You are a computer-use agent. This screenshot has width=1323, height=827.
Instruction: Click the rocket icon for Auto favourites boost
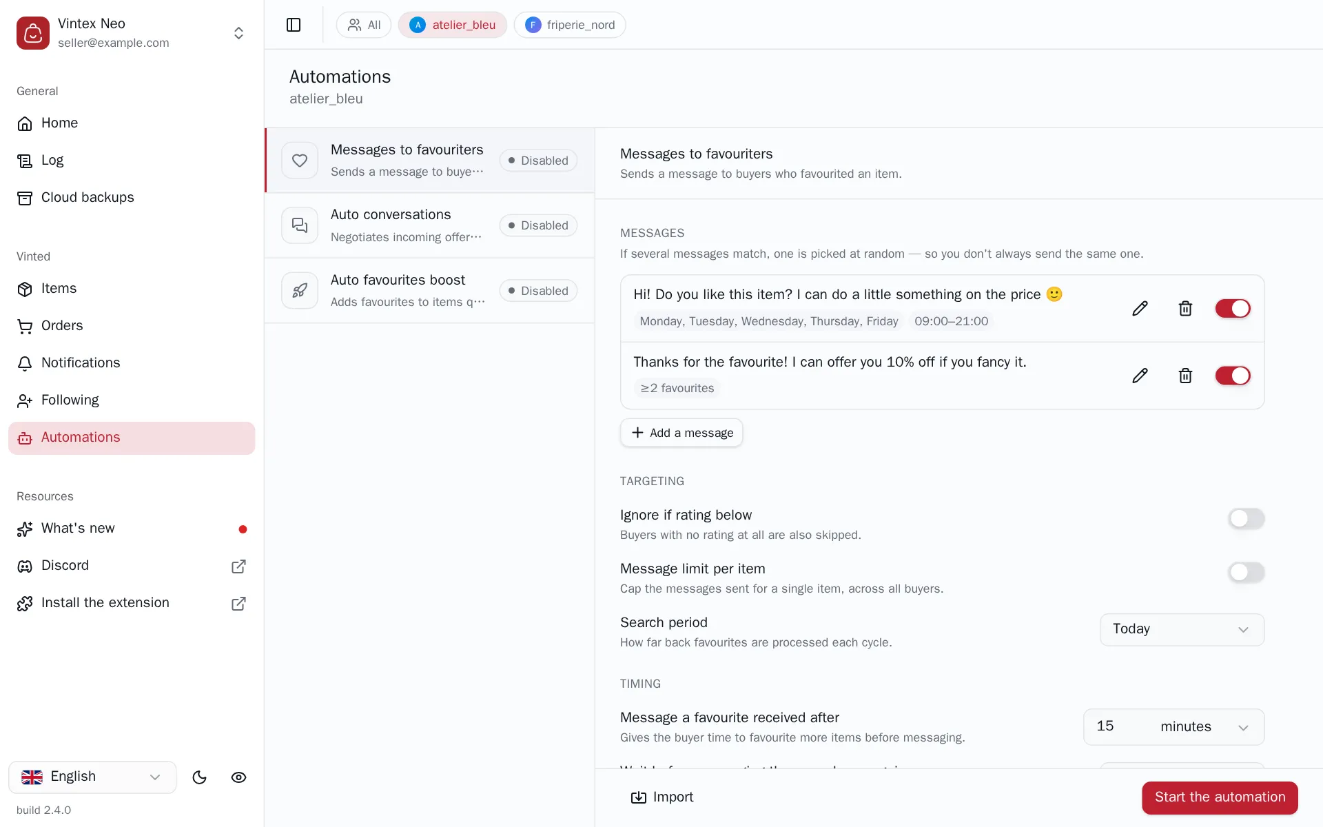(x=300, y=291)
